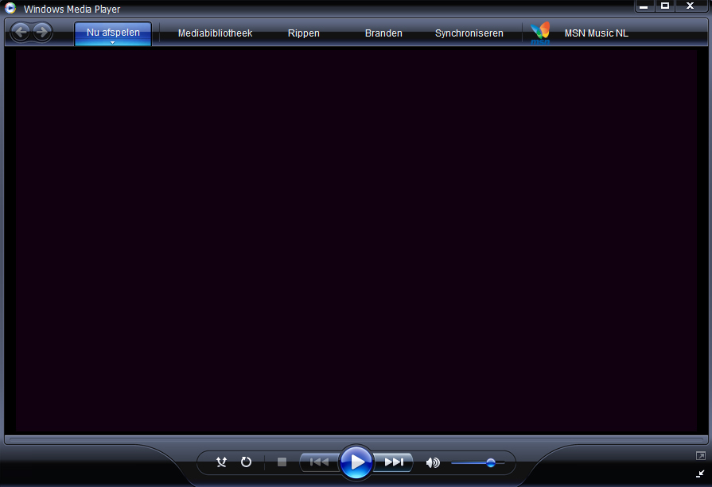This screenshot has width=712, height=487.
Task: Click the MSN butterfly logo
Action: (x=541, y=33)
